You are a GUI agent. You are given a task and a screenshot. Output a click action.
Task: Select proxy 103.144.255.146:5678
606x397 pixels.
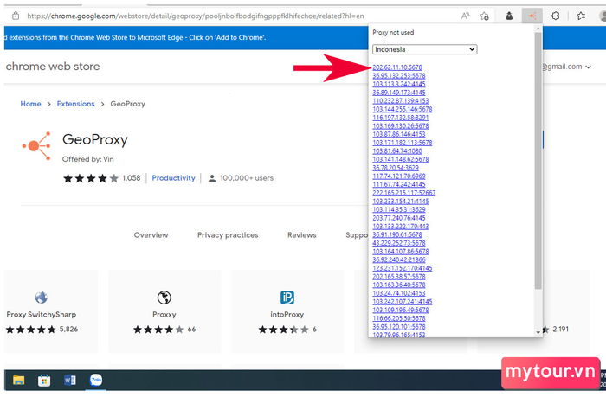[x=403, y=109]
